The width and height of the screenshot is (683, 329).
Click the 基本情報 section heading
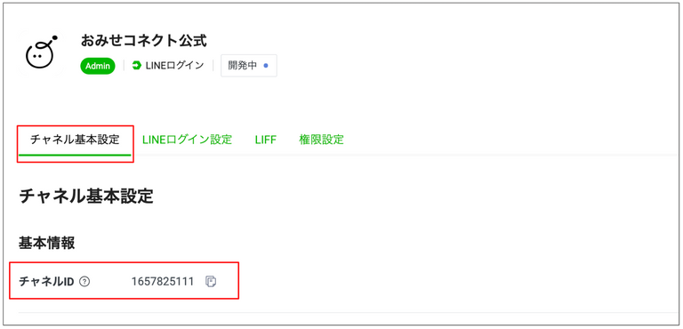tap(46, 244)
